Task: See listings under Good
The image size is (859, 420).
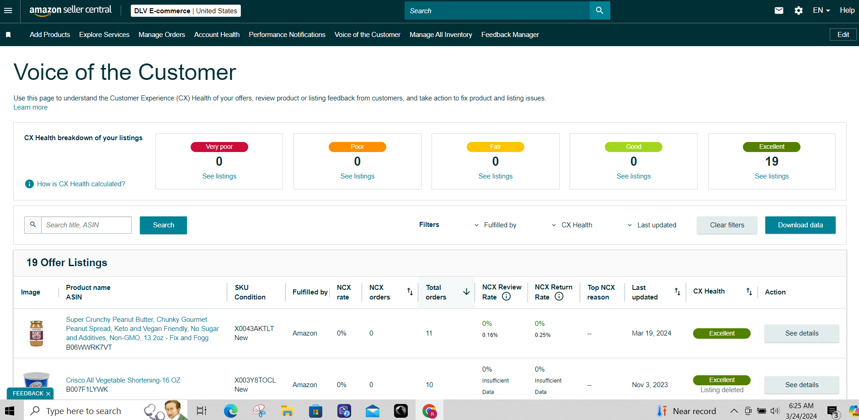Action: [x=634, y=176]
